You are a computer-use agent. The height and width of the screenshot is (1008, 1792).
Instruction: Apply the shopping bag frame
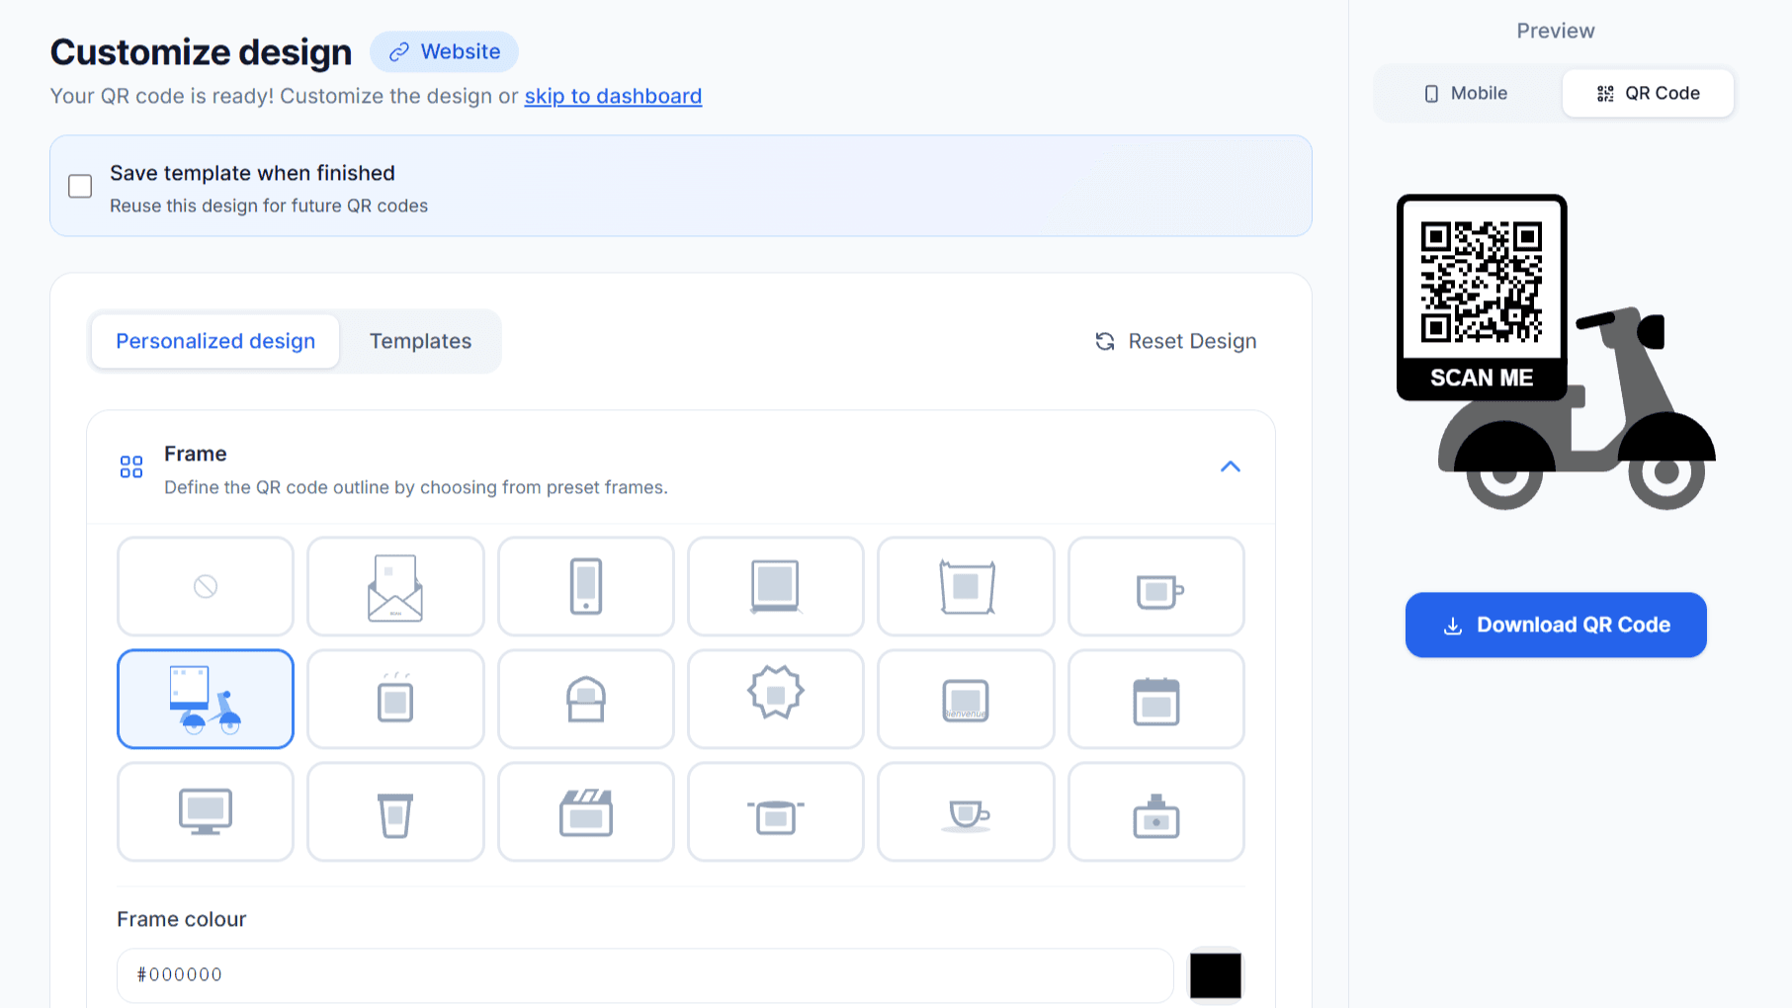click(x=966, y=586)
